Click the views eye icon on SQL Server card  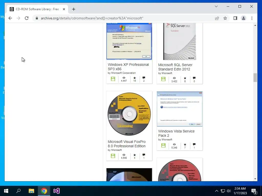174,78
